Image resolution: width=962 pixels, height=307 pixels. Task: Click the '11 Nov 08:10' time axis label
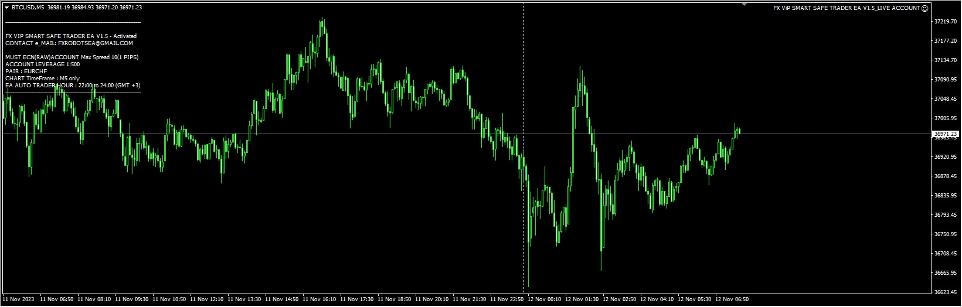[x=94, y=299]
